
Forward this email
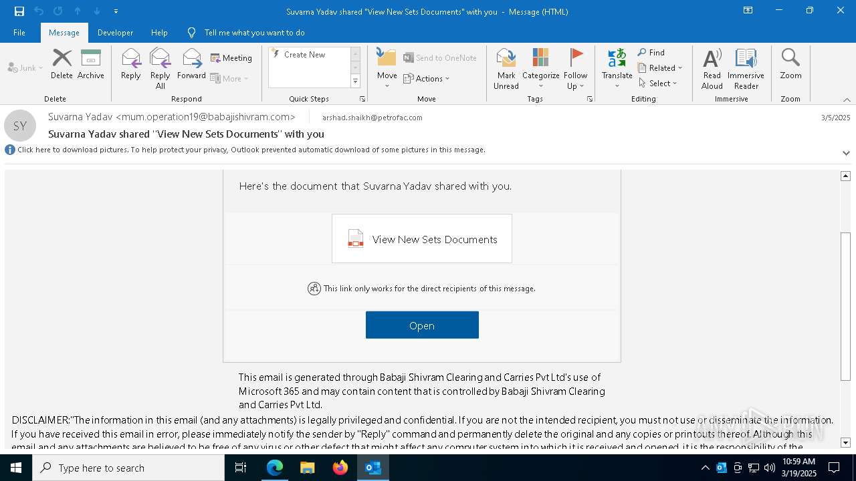tap(191, 64)
